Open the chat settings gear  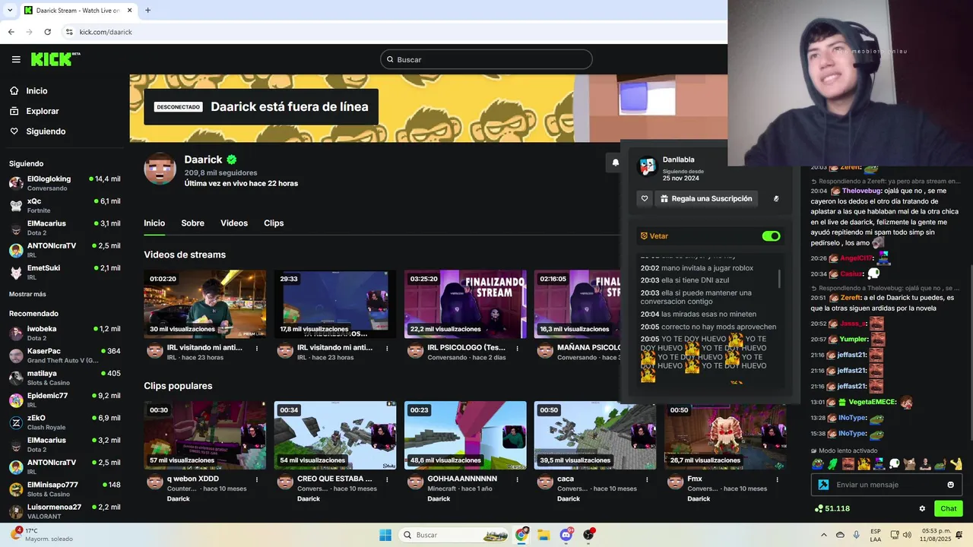pyautogui.click(x=922, y=508)
